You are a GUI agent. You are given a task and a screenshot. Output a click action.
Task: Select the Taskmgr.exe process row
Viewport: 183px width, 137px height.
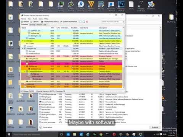pos(72,87)
